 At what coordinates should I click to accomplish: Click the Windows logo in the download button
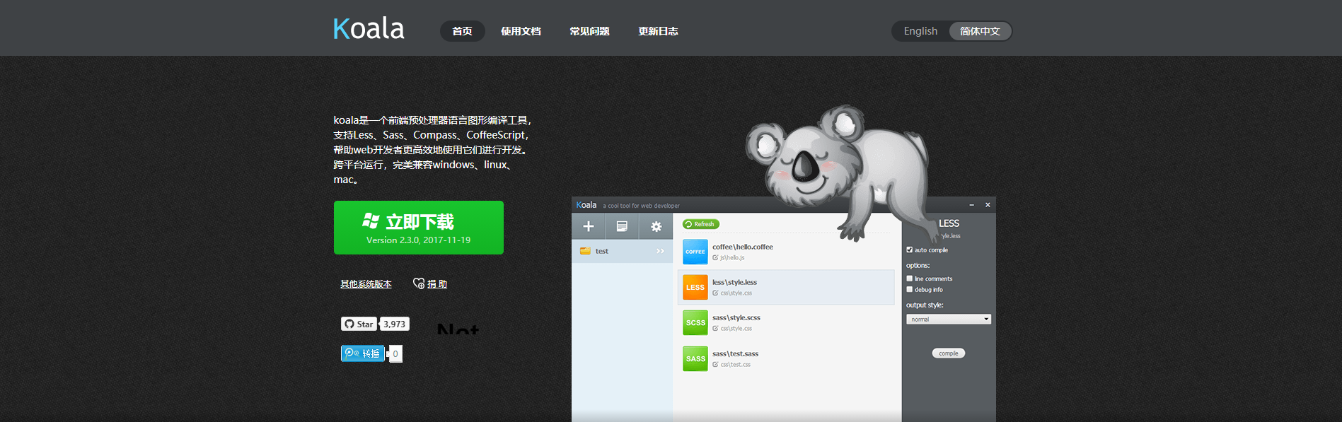(x=371, y=221)
